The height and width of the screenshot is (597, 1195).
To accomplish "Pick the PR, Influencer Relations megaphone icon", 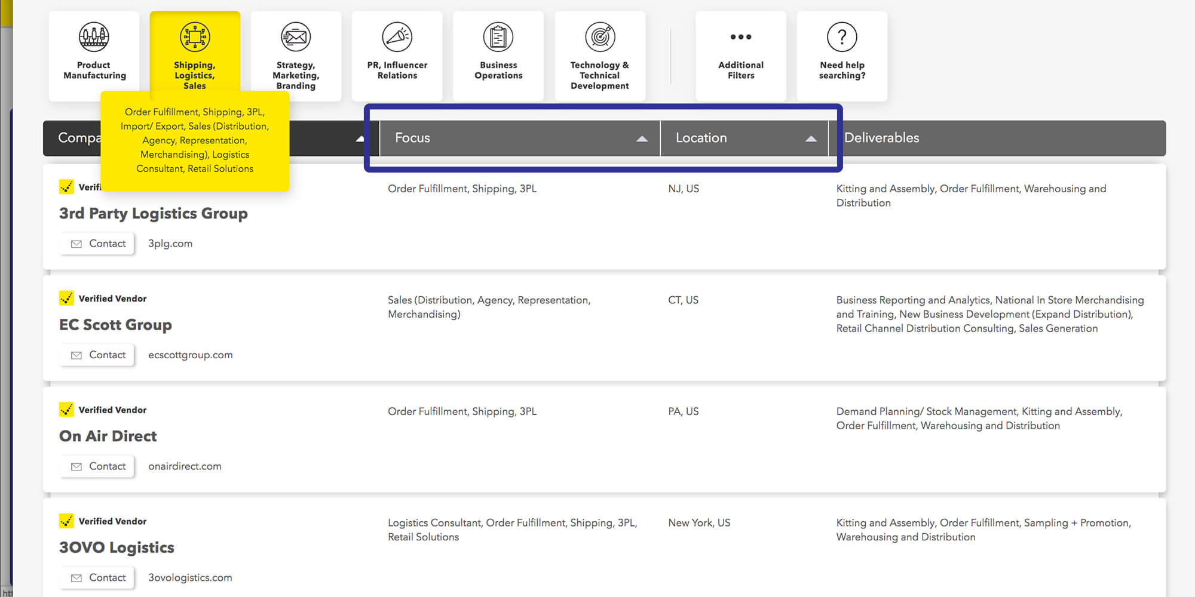I will (x=397, y=37).
